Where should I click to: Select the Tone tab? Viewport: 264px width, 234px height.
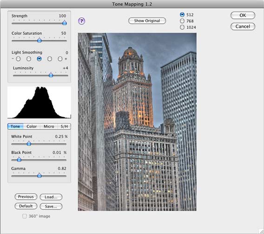coord(15,126)
